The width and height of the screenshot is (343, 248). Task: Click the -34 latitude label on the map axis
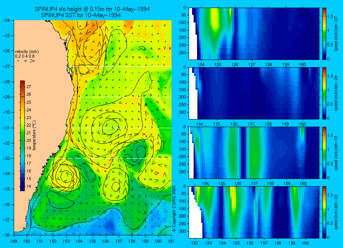click(6, 174)
